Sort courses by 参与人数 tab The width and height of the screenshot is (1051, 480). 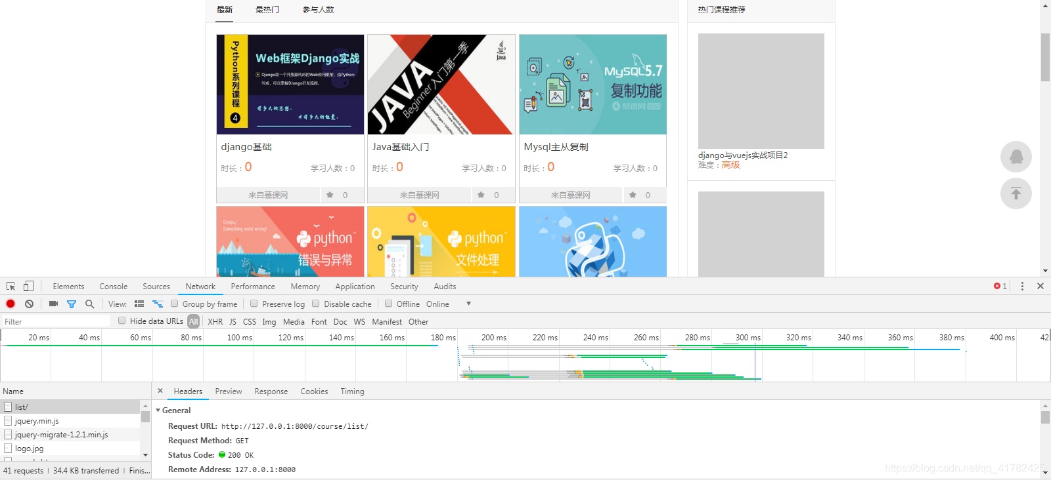point(319,10)
